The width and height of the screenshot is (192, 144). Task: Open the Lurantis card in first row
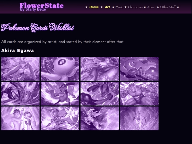coord(20,69)
